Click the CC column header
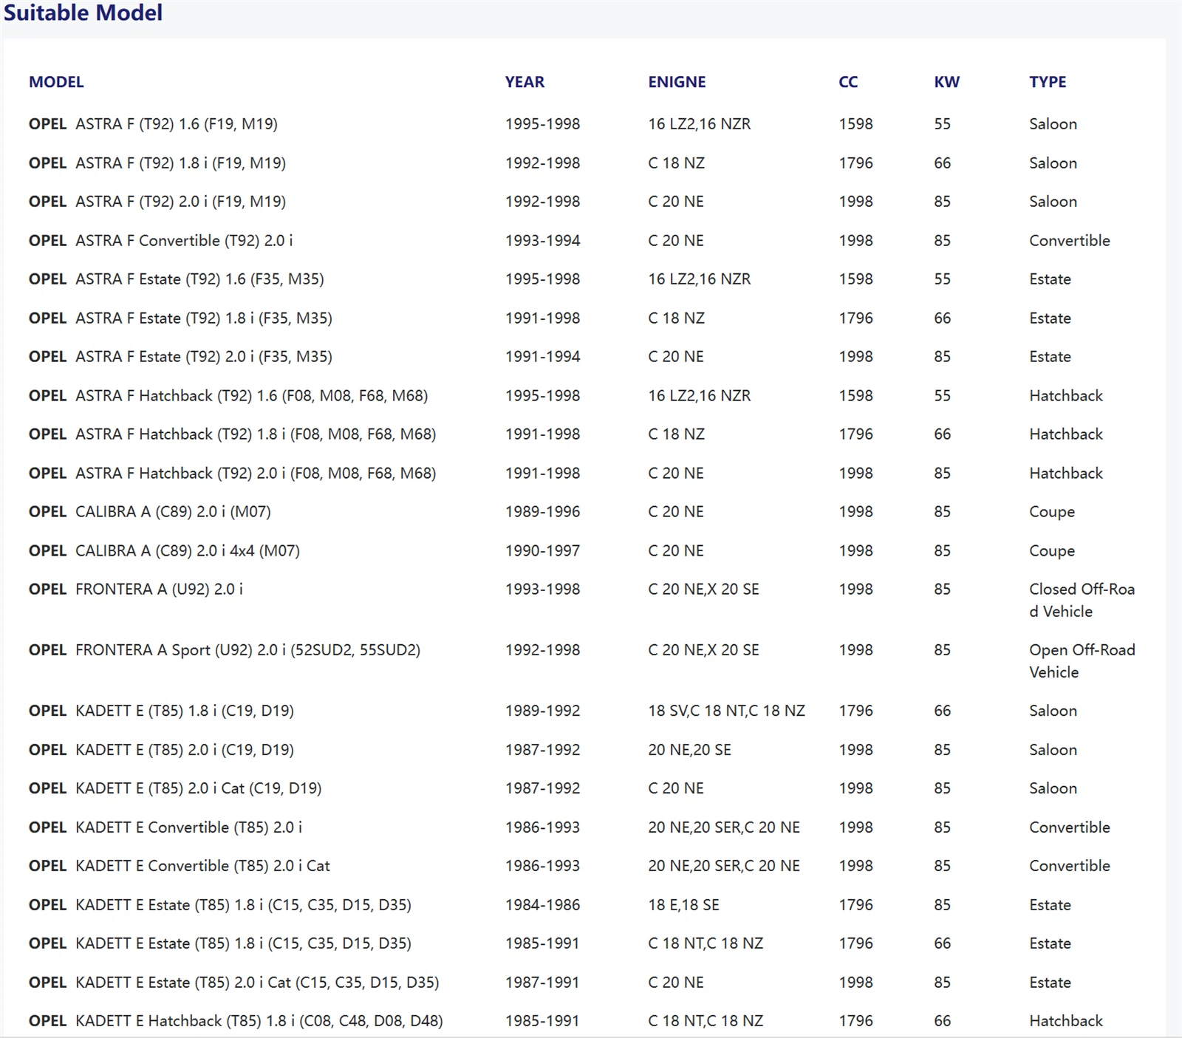 [x=848, y=82]
